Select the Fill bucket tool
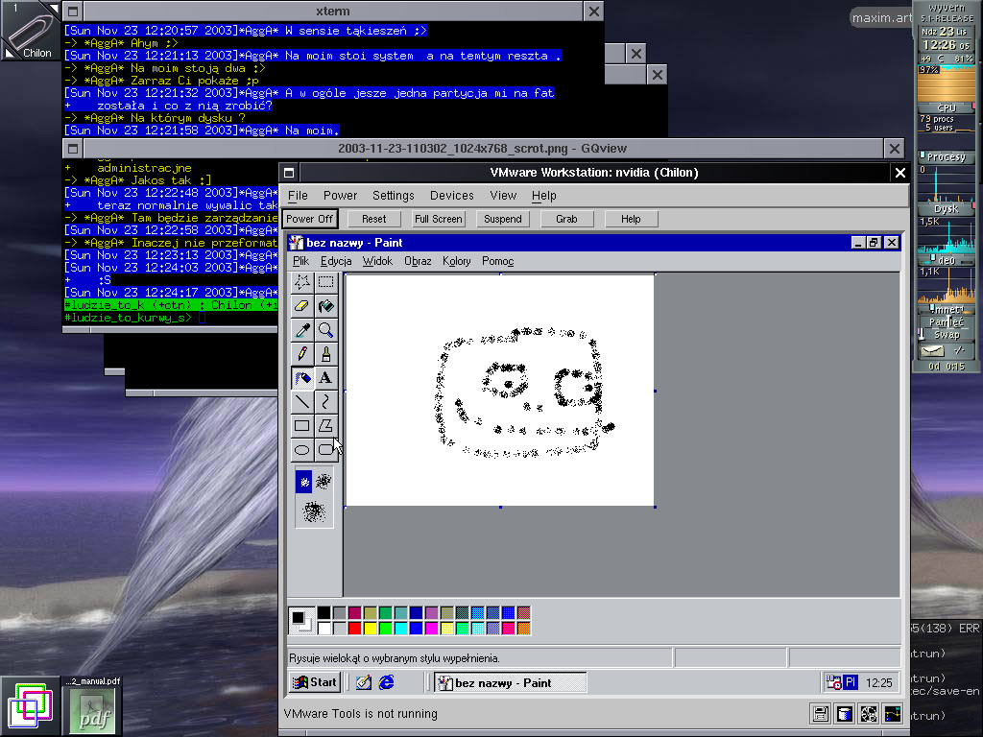 click(326, 306)
